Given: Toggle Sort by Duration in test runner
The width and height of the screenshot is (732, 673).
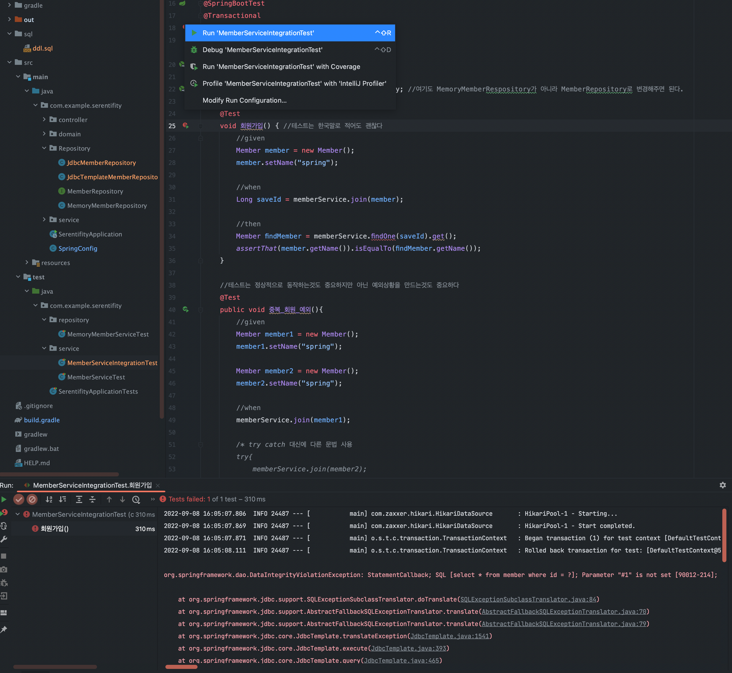Looking at the screenshot, I should coord(63,499).
